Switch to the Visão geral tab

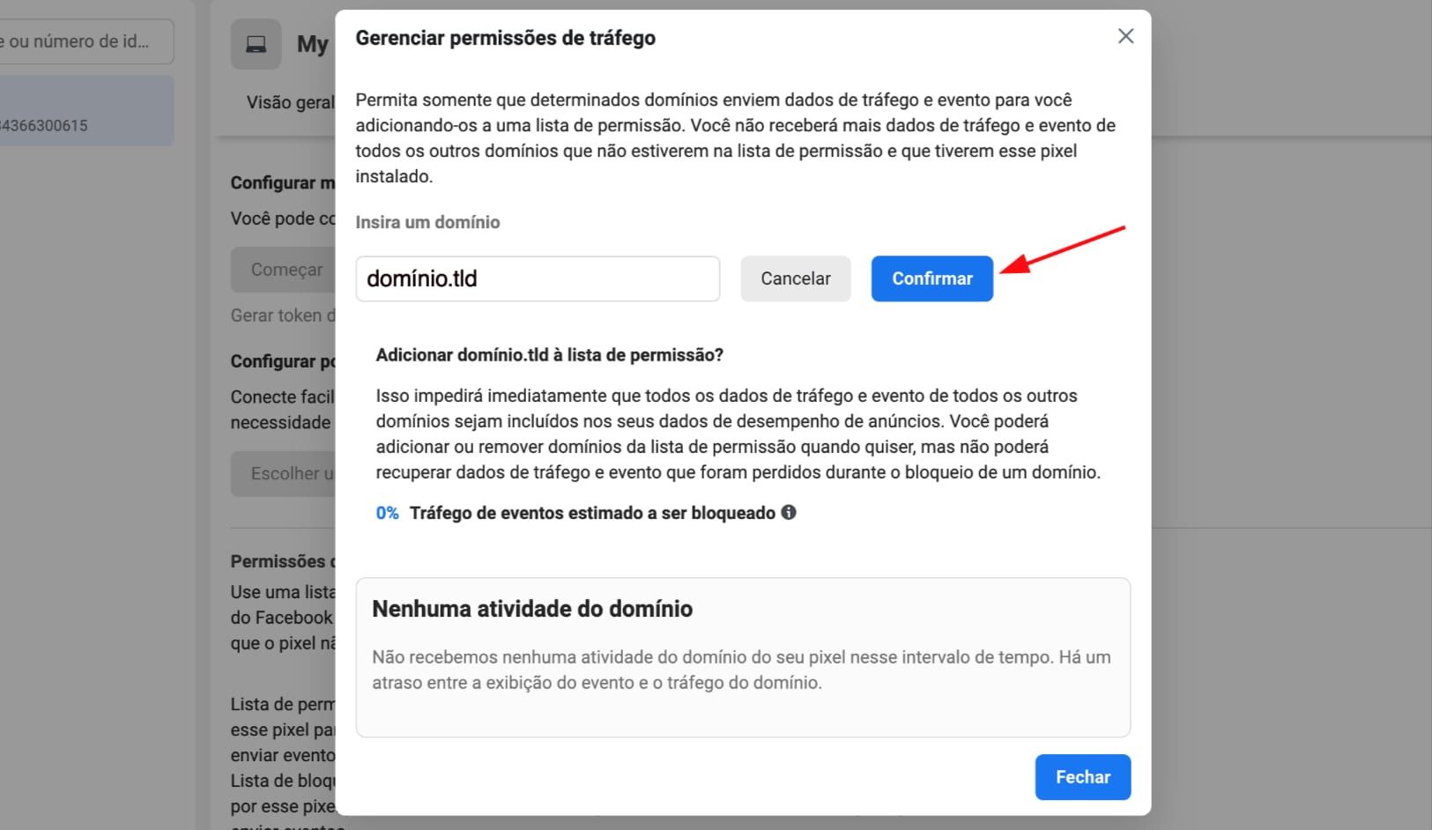pyautogui.click(x=290, y=102)
